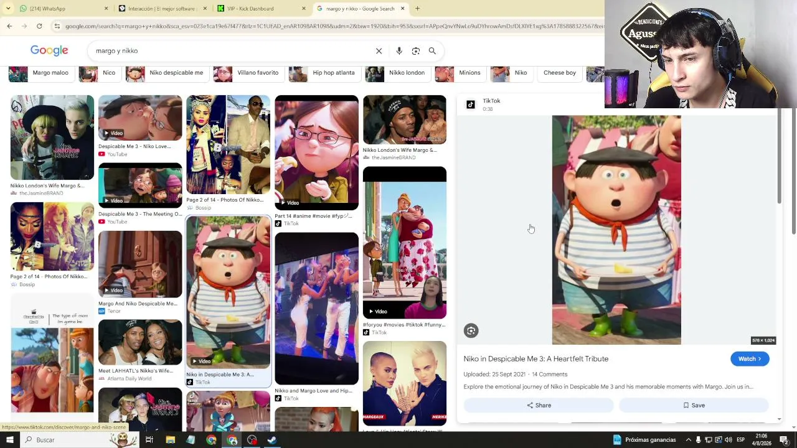Open a new browser tab
The width and height of the screenshot is (797, 448).
[x=417, y=9]
